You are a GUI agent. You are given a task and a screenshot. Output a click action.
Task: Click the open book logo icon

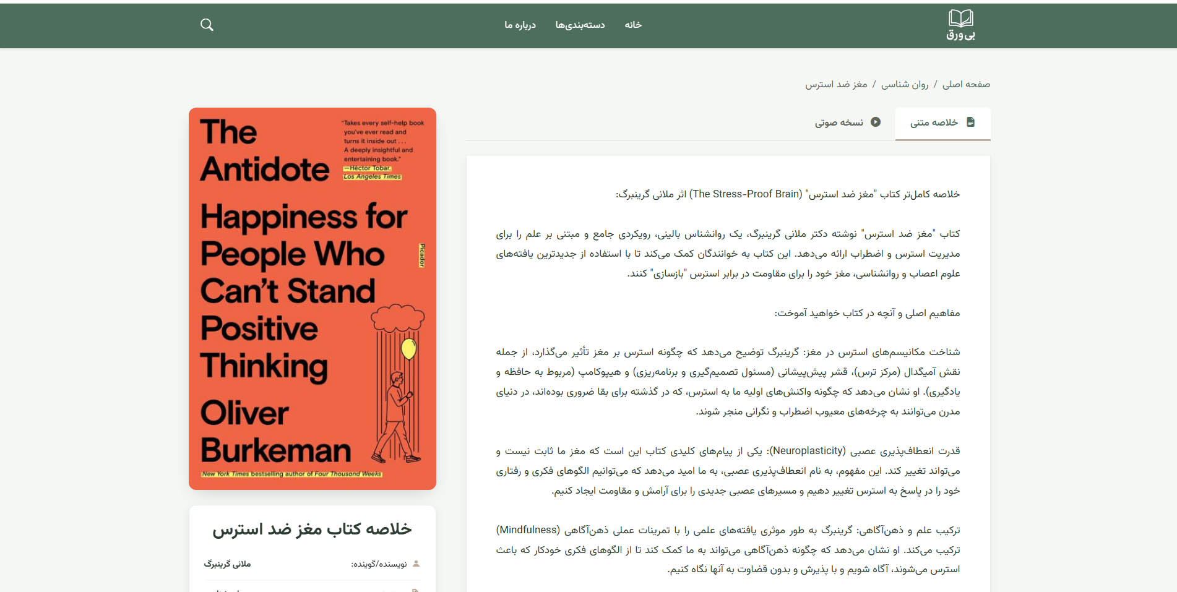click(x=960, y=18)
